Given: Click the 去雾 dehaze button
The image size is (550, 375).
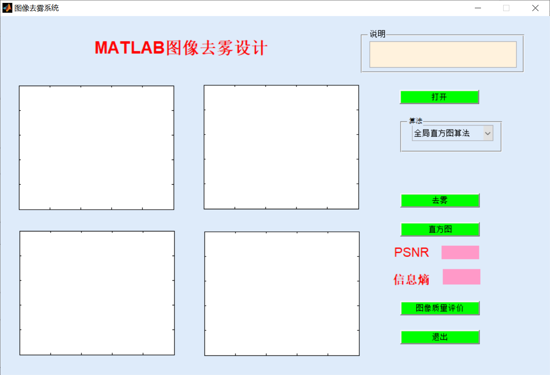Looking at the screenshot, I should (440, 200).
